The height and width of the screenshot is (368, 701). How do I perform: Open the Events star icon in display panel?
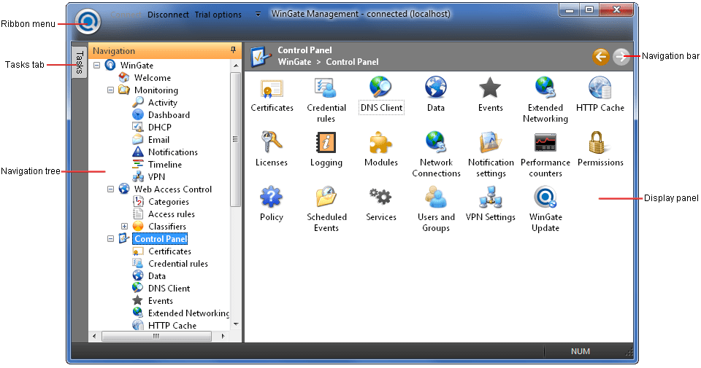[491, 88]
